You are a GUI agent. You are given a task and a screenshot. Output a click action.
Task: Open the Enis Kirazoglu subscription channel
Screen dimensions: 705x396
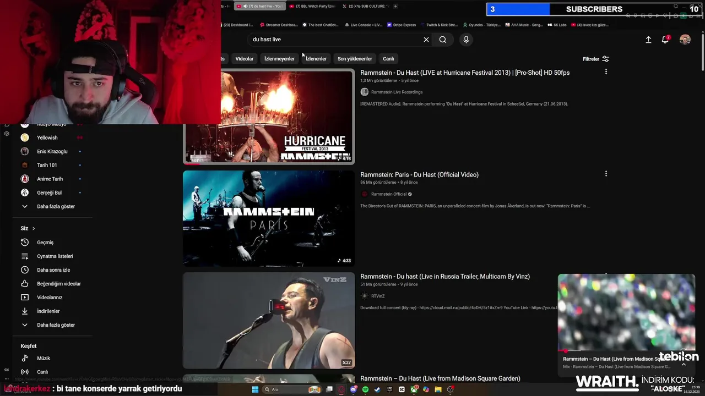pyautogui.click(x=52, y=152)
